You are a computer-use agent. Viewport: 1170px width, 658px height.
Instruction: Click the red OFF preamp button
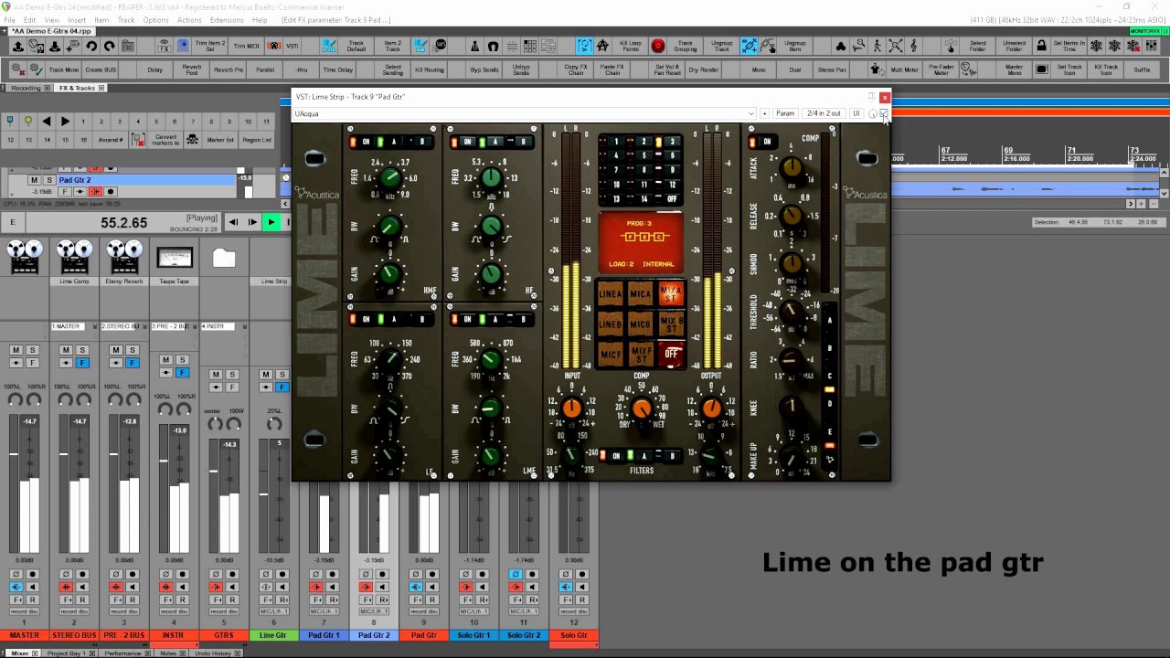(672, 353)
